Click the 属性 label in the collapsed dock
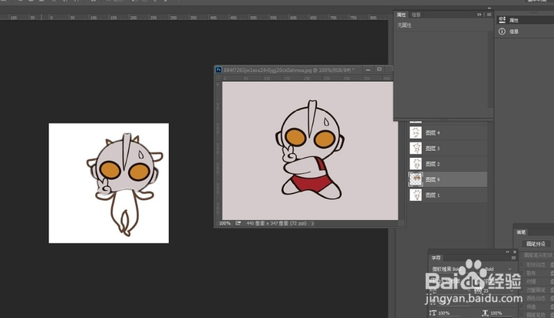The image size is (554, 318). (514, 21)
